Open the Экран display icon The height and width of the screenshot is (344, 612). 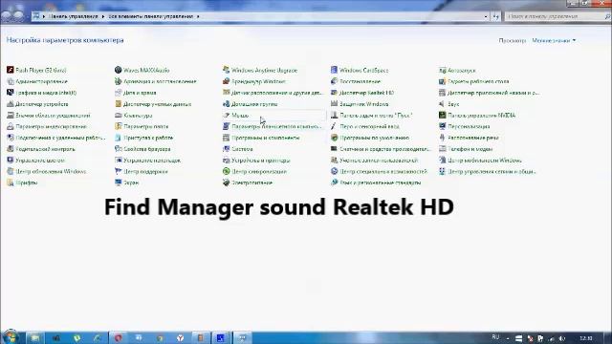coord(119,183)
